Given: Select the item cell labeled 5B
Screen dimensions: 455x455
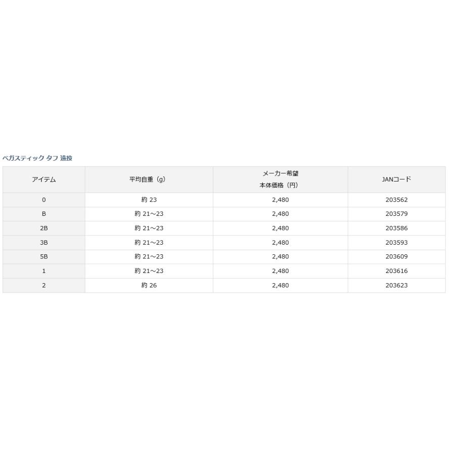Looking at the screenshot, I should [x=44, y=257].
